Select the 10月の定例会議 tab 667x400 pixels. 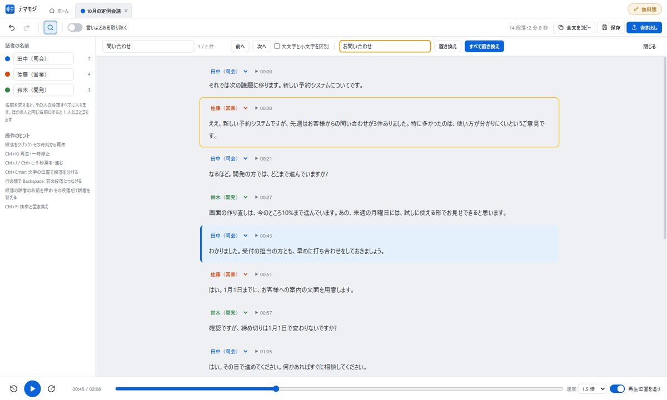(103, 11)
